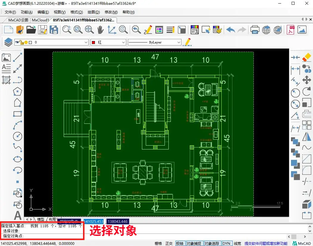Toggle layer 0 visibility eye icon
Viewport: 313px width, 246px height.
pos(17,42)
